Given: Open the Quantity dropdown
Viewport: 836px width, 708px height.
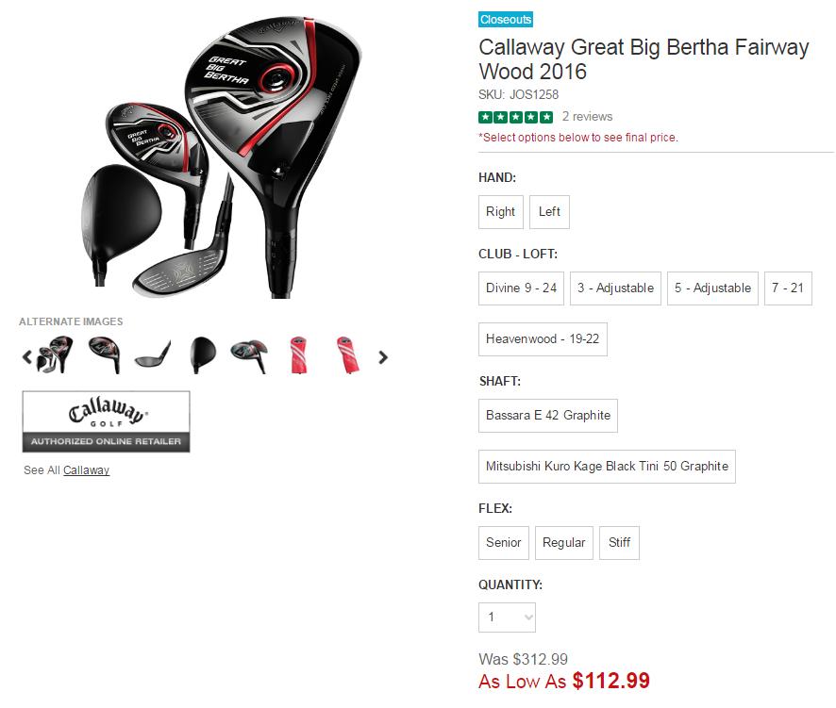Looking at the screenshot, I should (508, 617).
